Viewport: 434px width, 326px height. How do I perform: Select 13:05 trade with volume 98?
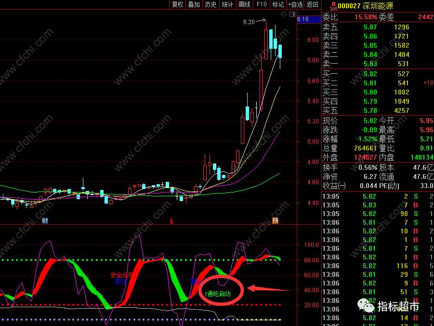coord(378,214)
